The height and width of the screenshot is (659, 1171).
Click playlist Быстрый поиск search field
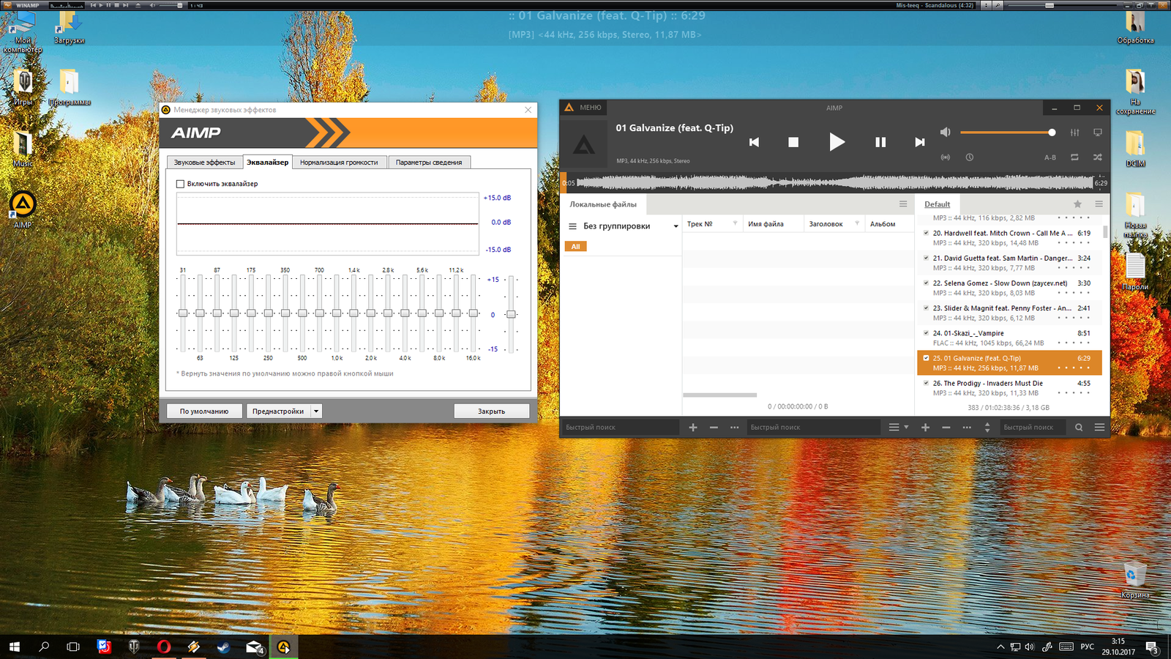point(1033,427)
